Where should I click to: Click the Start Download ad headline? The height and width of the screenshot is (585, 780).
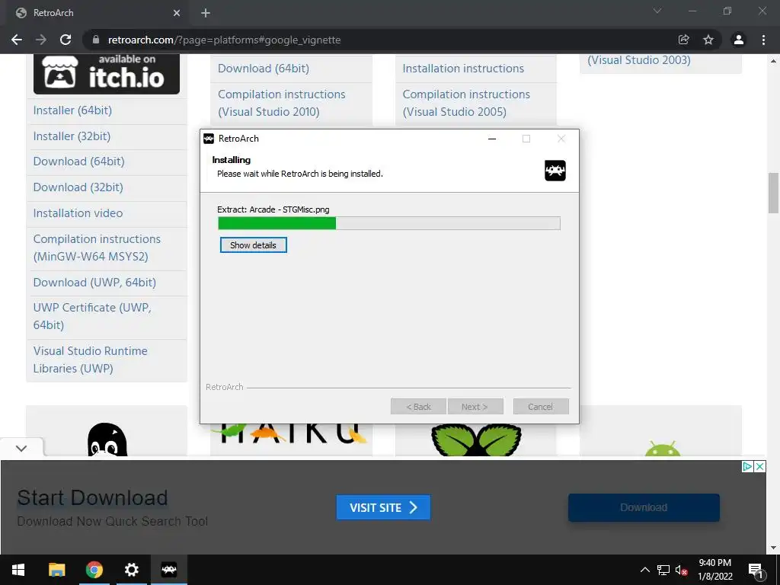point(92,498)
